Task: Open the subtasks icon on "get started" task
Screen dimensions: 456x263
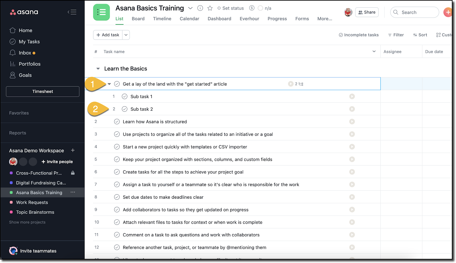Action: 301,84
